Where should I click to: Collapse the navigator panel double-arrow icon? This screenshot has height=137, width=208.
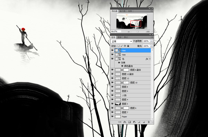coord(150,8)
